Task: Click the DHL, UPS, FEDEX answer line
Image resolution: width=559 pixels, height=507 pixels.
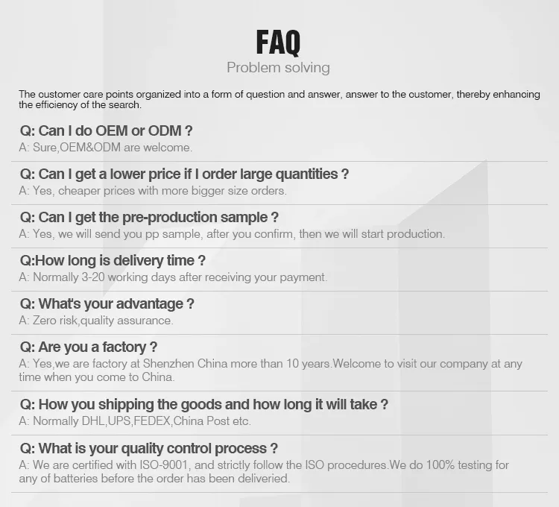Action: [x=135, y=421]
